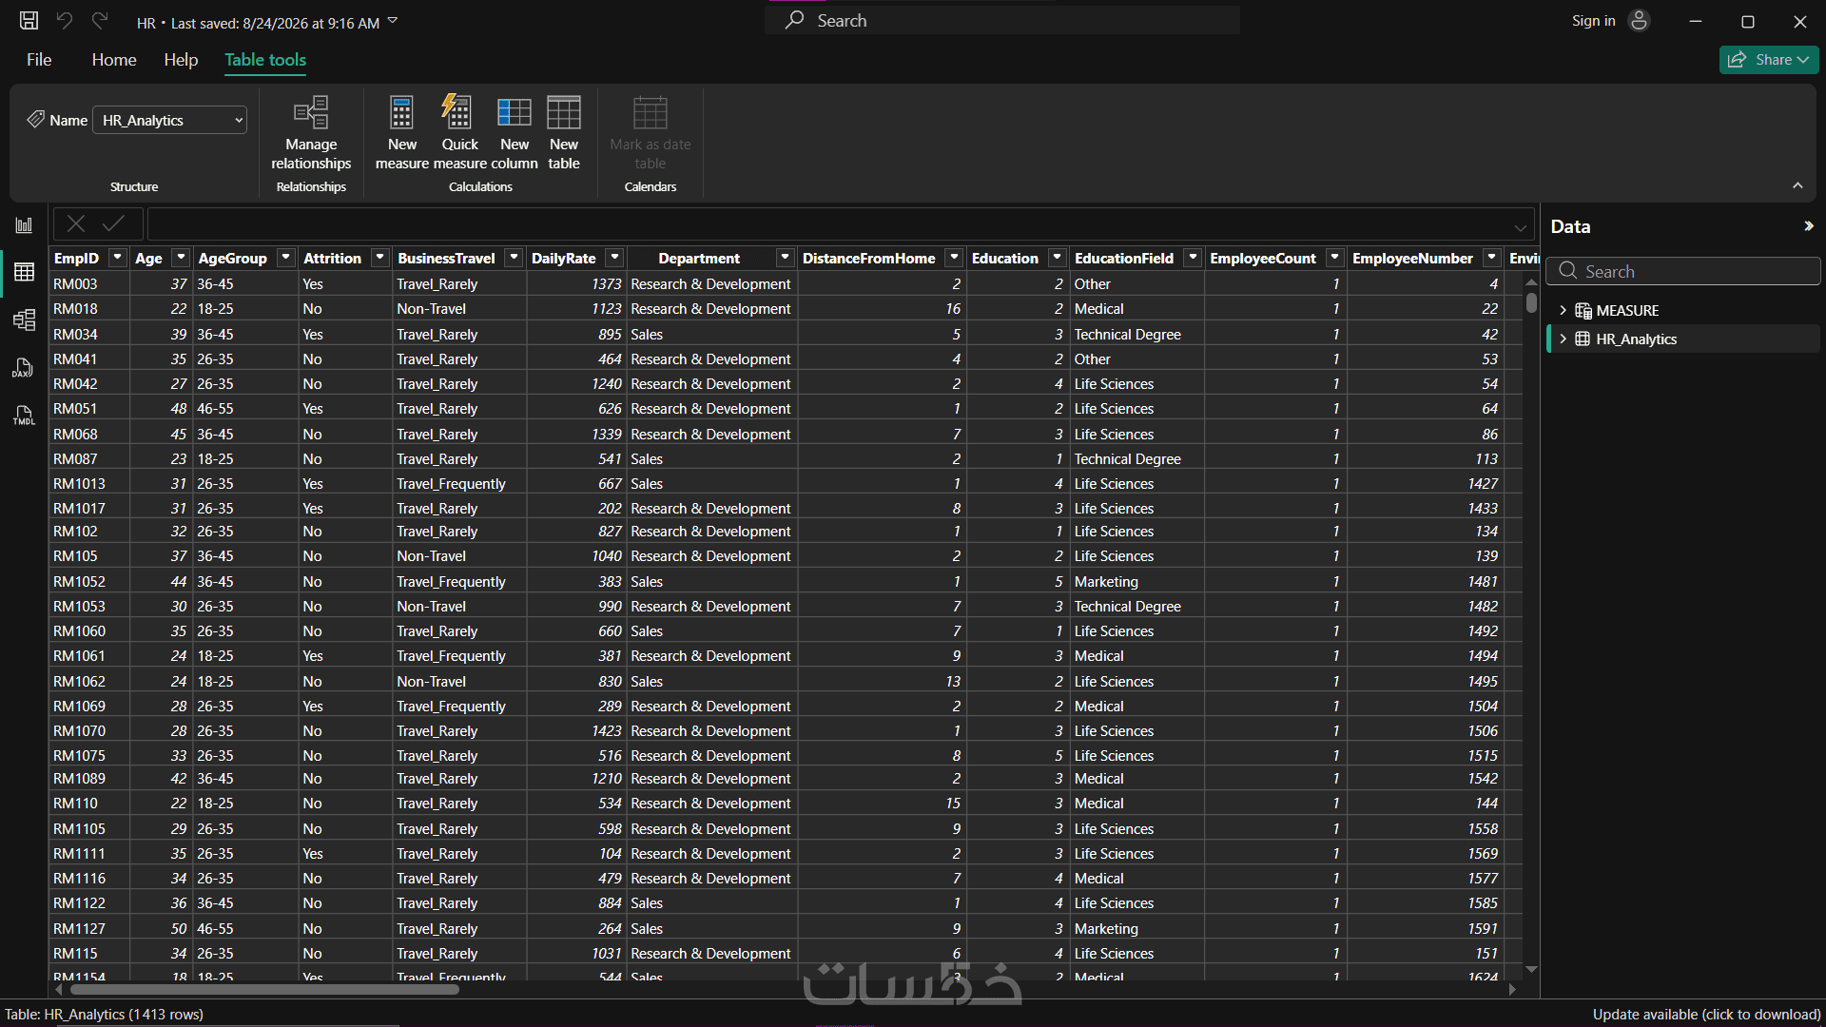Open DAX query view icon
Screen dimensions: 1826x1027
pos(24,368)
